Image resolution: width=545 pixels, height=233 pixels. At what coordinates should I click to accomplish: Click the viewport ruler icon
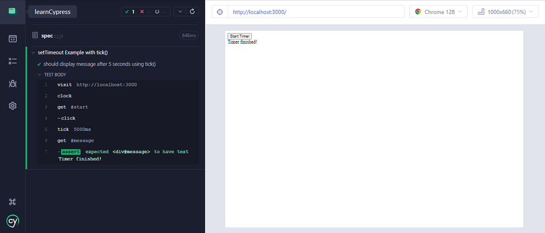pyautogui.click(x=481, y=12)
